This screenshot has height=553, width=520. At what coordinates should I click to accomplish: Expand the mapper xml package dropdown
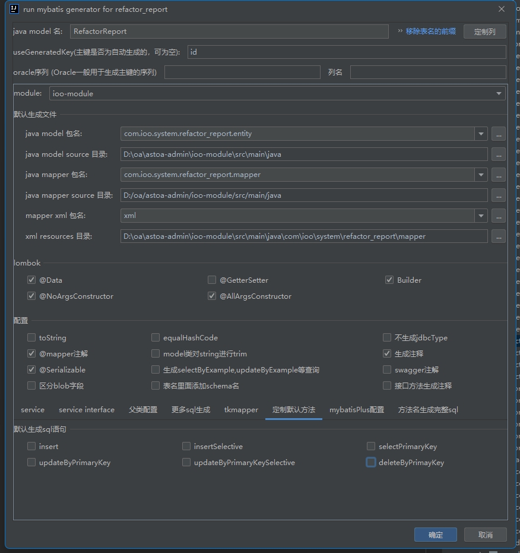pos(480,216)
